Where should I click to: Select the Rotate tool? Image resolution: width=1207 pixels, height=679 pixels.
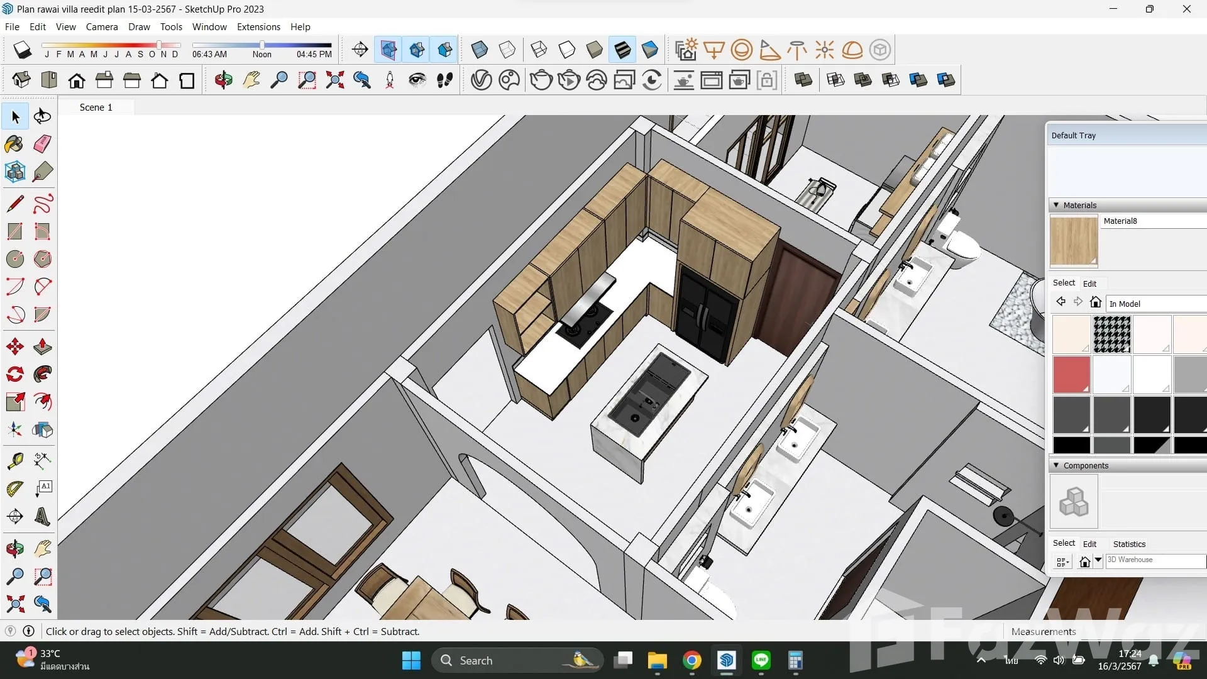point(14,374)
